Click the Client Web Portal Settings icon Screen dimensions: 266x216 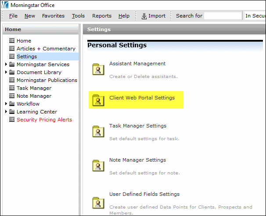click(98, 101)
